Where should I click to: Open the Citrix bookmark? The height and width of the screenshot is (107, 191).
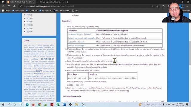click(x=76, y=10)
